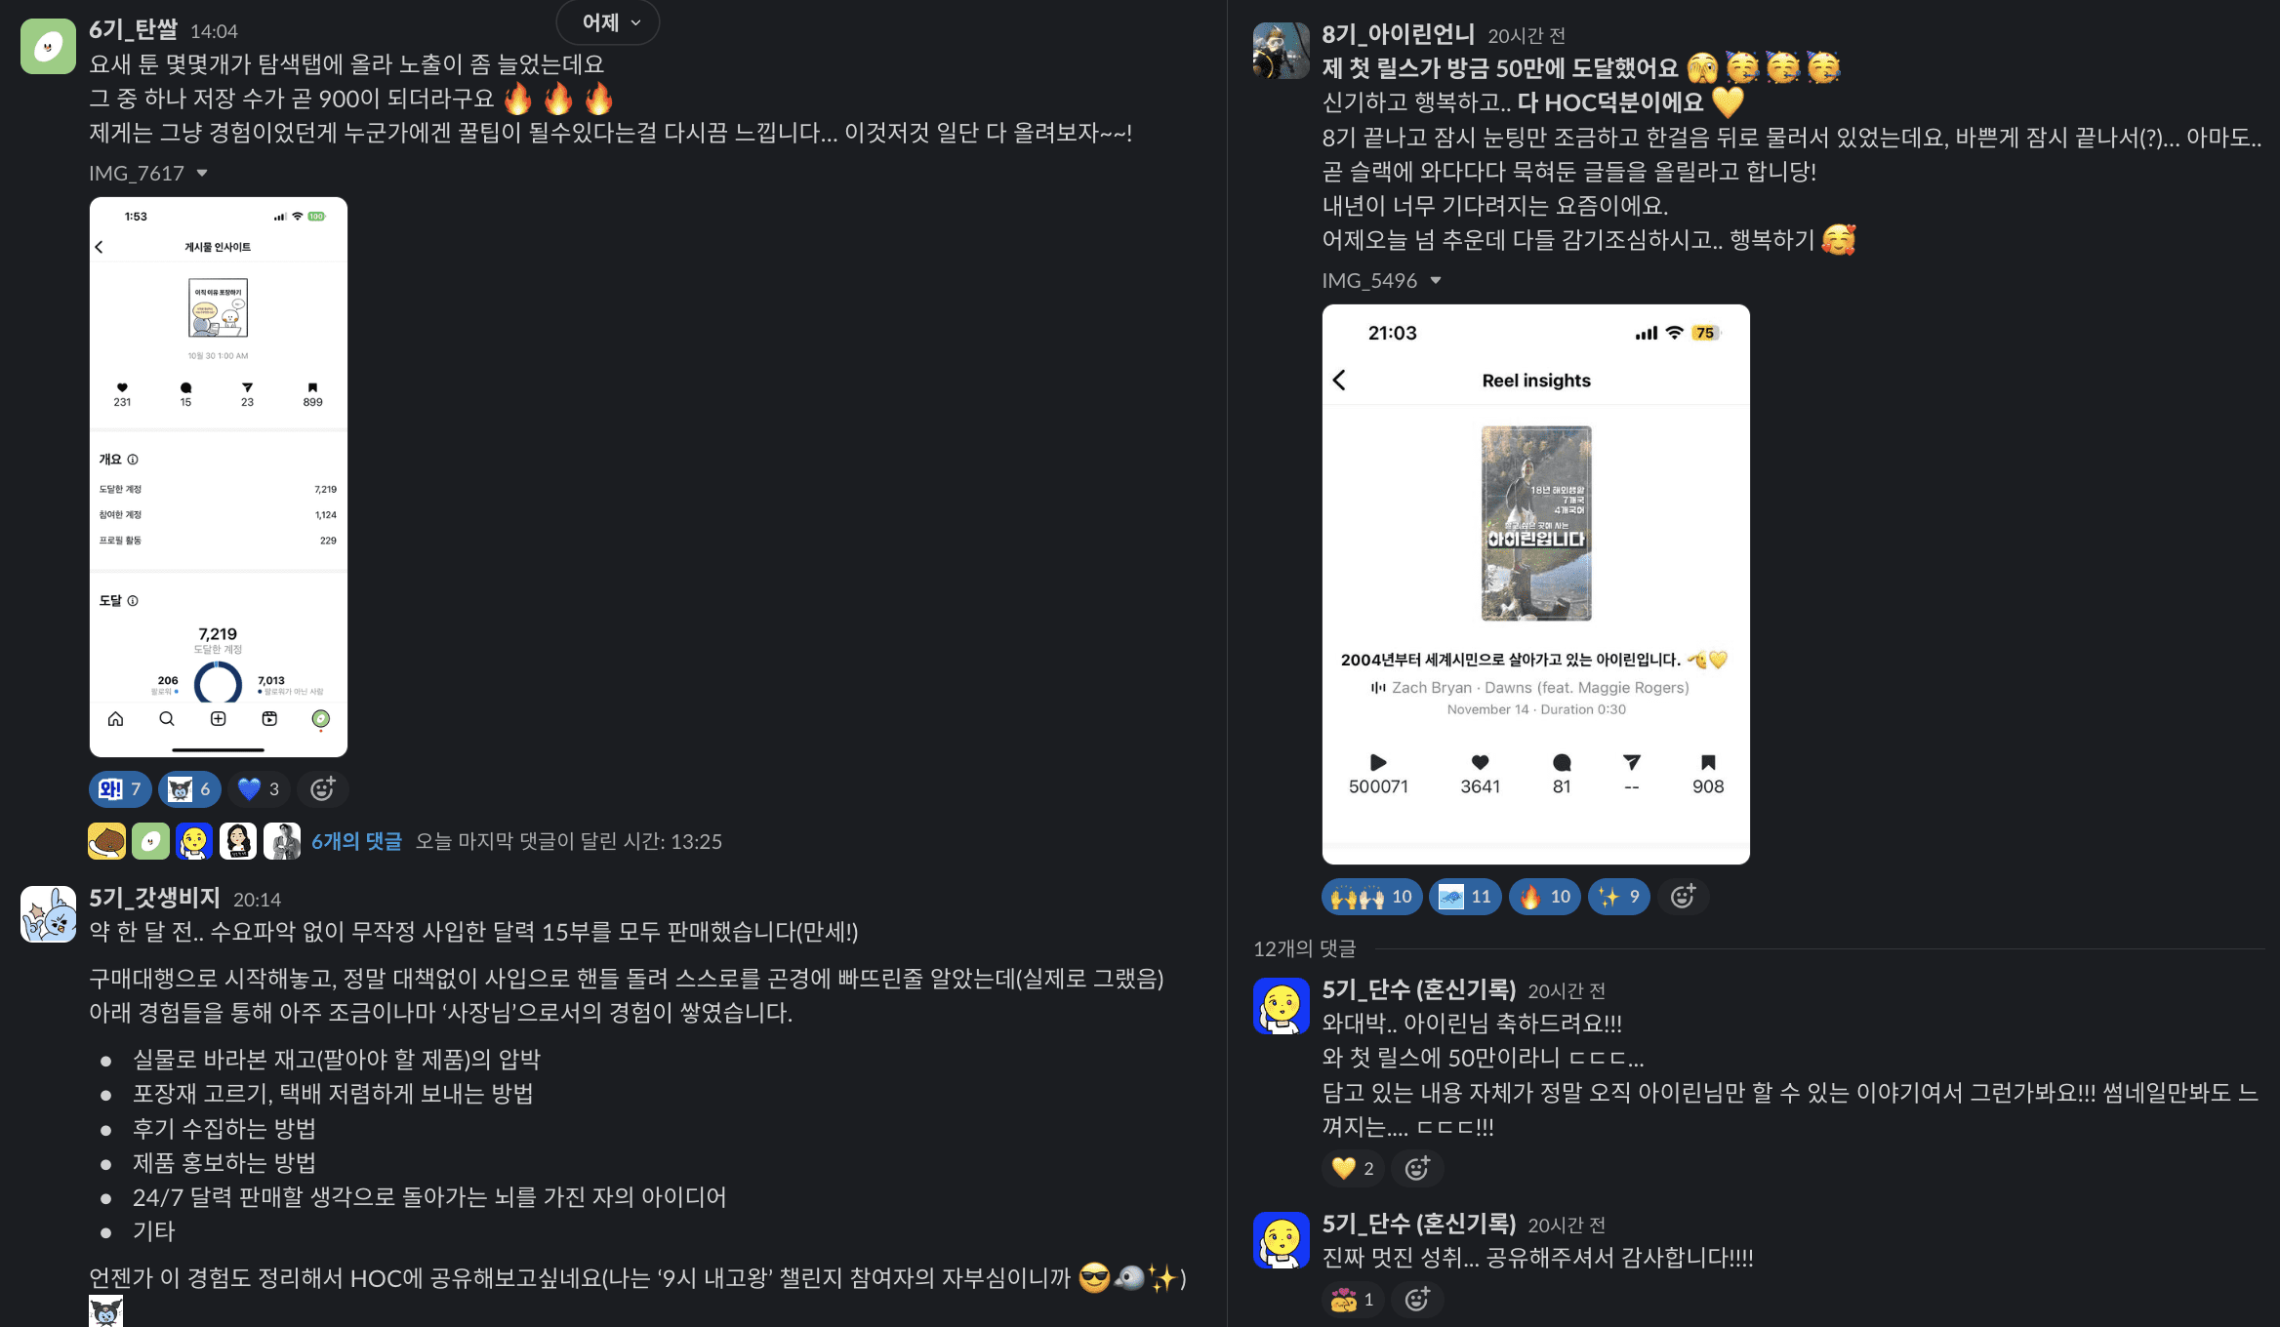The width and height of the screenshot is (2280, 1327).
Task: Toggle the blue heart reaction with 3
Action: click(x=259, y=788)
